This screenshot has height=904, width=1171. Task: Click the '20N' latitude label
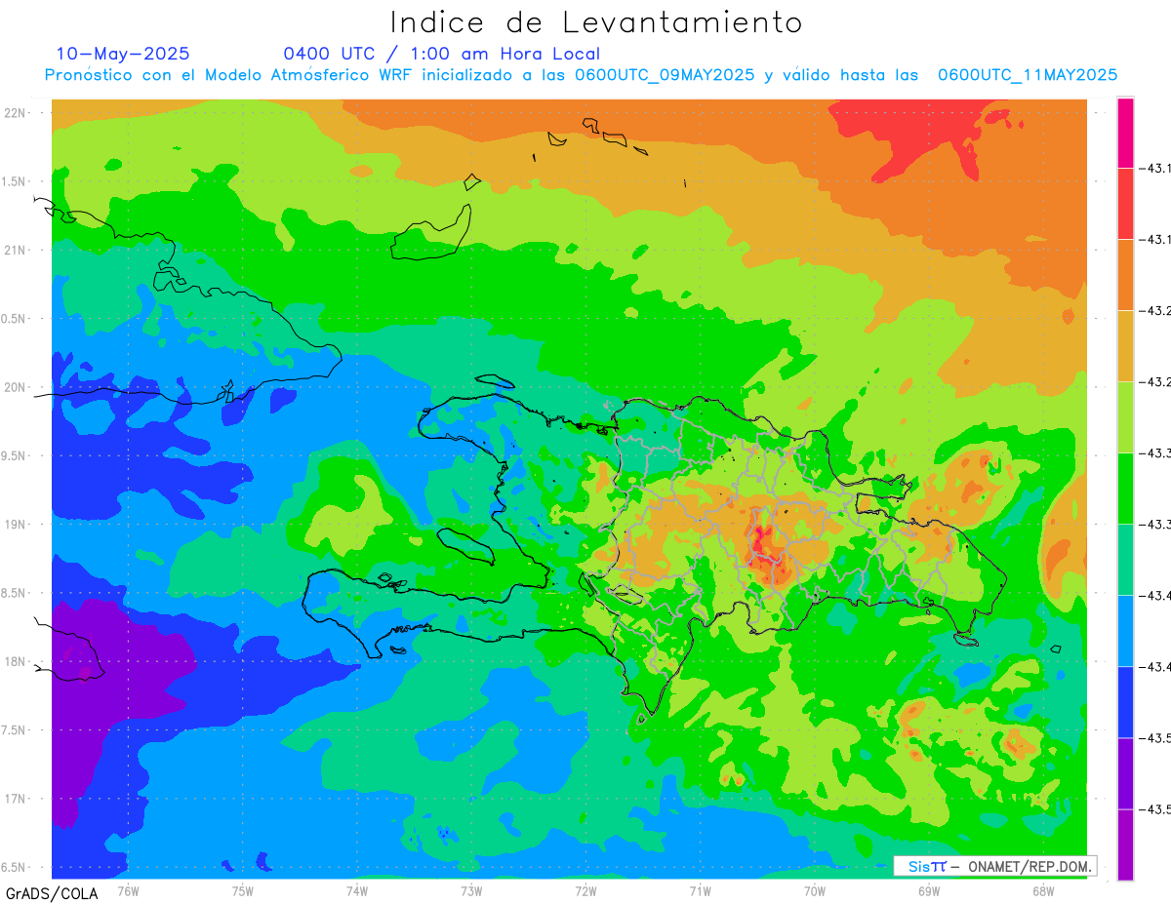point(17,387)
